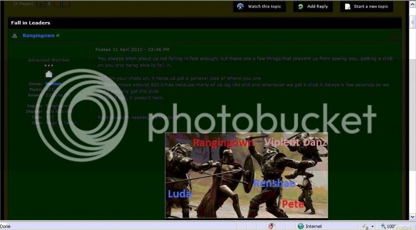The image size is (416, 230).
Task: Click the scrollbar up arrow
Action: coord(413,4)
